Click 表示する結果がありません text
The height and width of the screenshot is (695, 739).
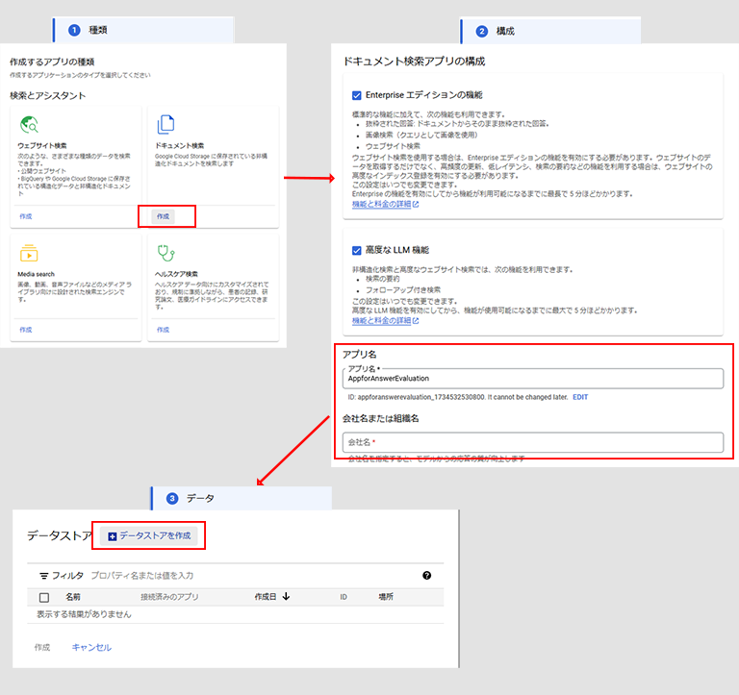(84, 614)
